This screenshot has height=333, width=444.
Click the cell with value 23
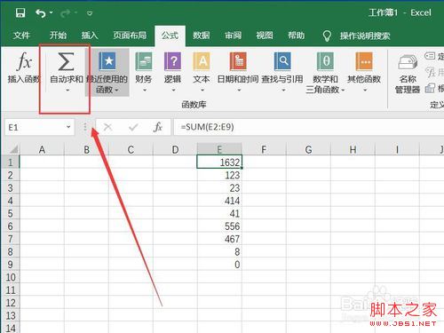coord(219,187)
